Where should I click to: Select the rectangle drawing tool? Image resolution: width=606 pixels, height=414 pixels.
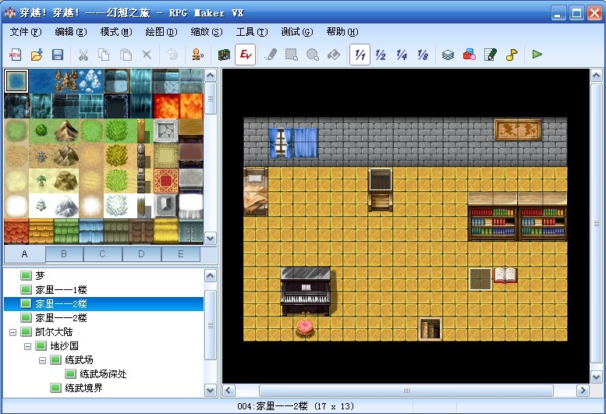292,55
